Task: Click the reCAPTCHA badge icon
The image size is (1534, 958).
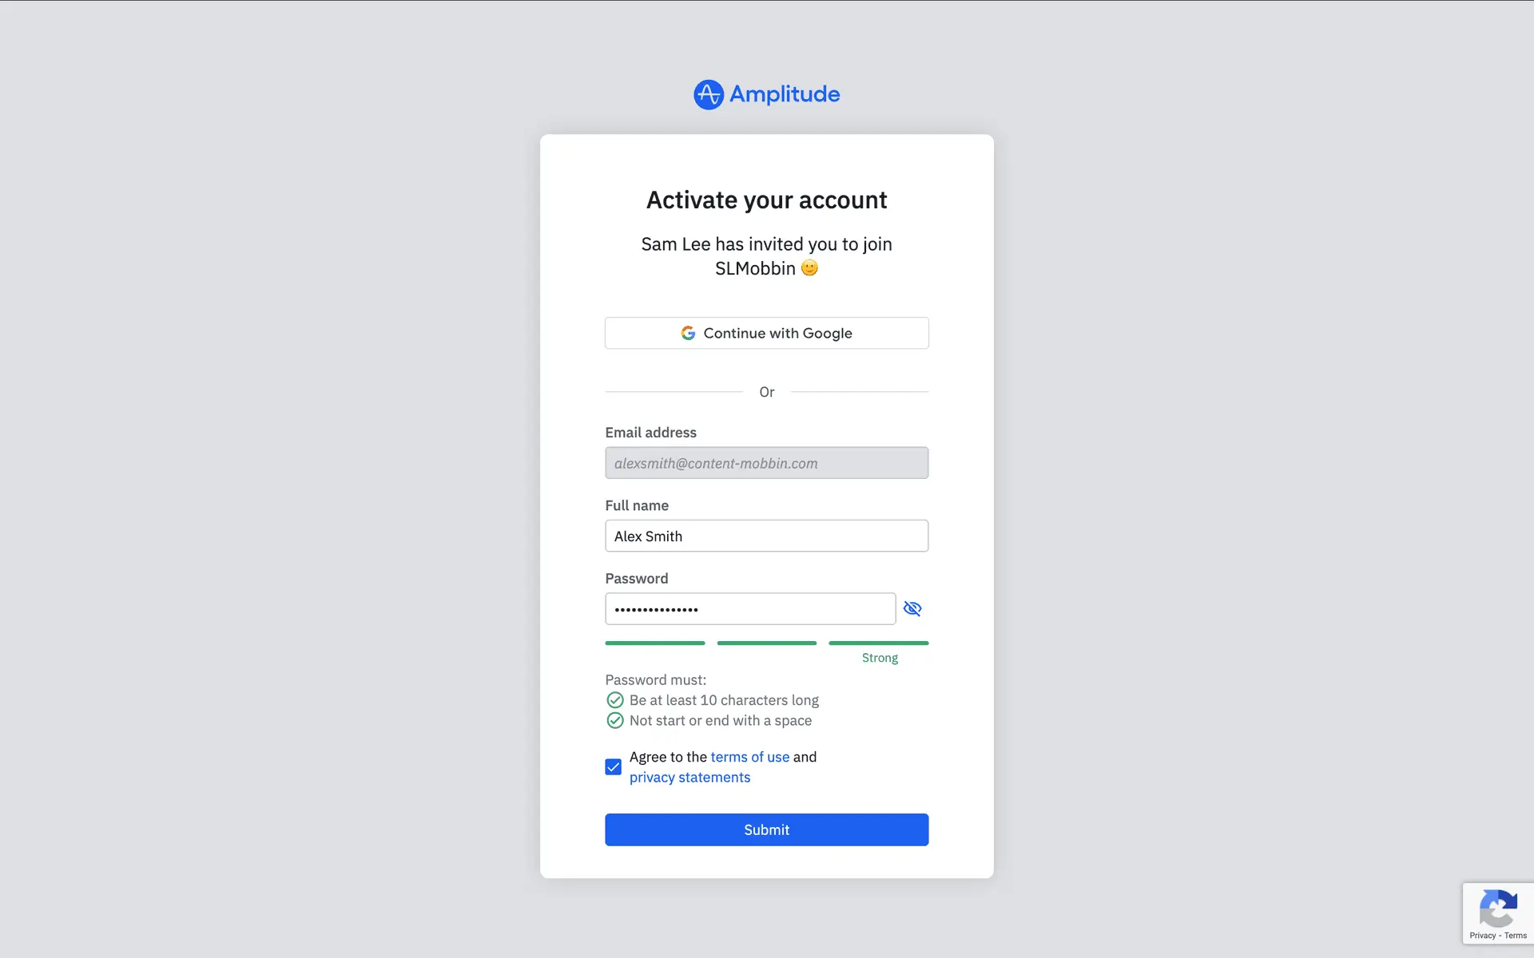Action: (1497, 908)
